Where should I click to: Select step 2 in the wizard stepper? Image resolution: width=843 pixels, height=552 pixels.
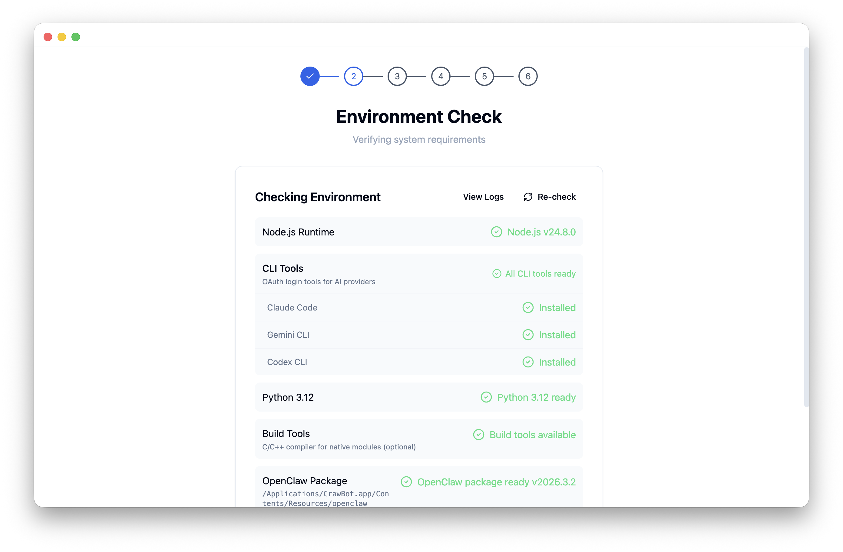pos(353,76)
